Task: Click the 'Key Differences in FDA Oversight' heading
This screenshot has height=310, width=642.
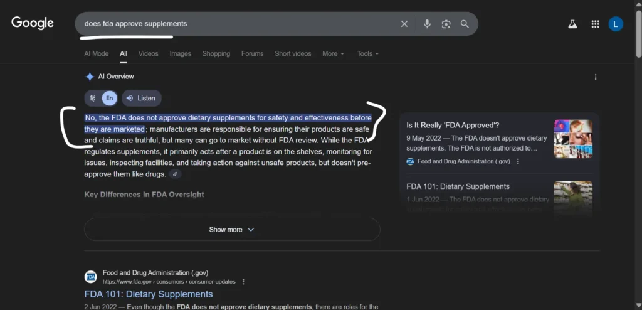Action: pos(144,195)
